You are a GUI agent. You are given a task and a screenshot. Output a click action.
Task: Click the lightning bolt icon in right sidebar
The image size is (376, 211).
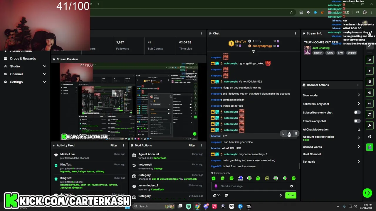[370, 71]
